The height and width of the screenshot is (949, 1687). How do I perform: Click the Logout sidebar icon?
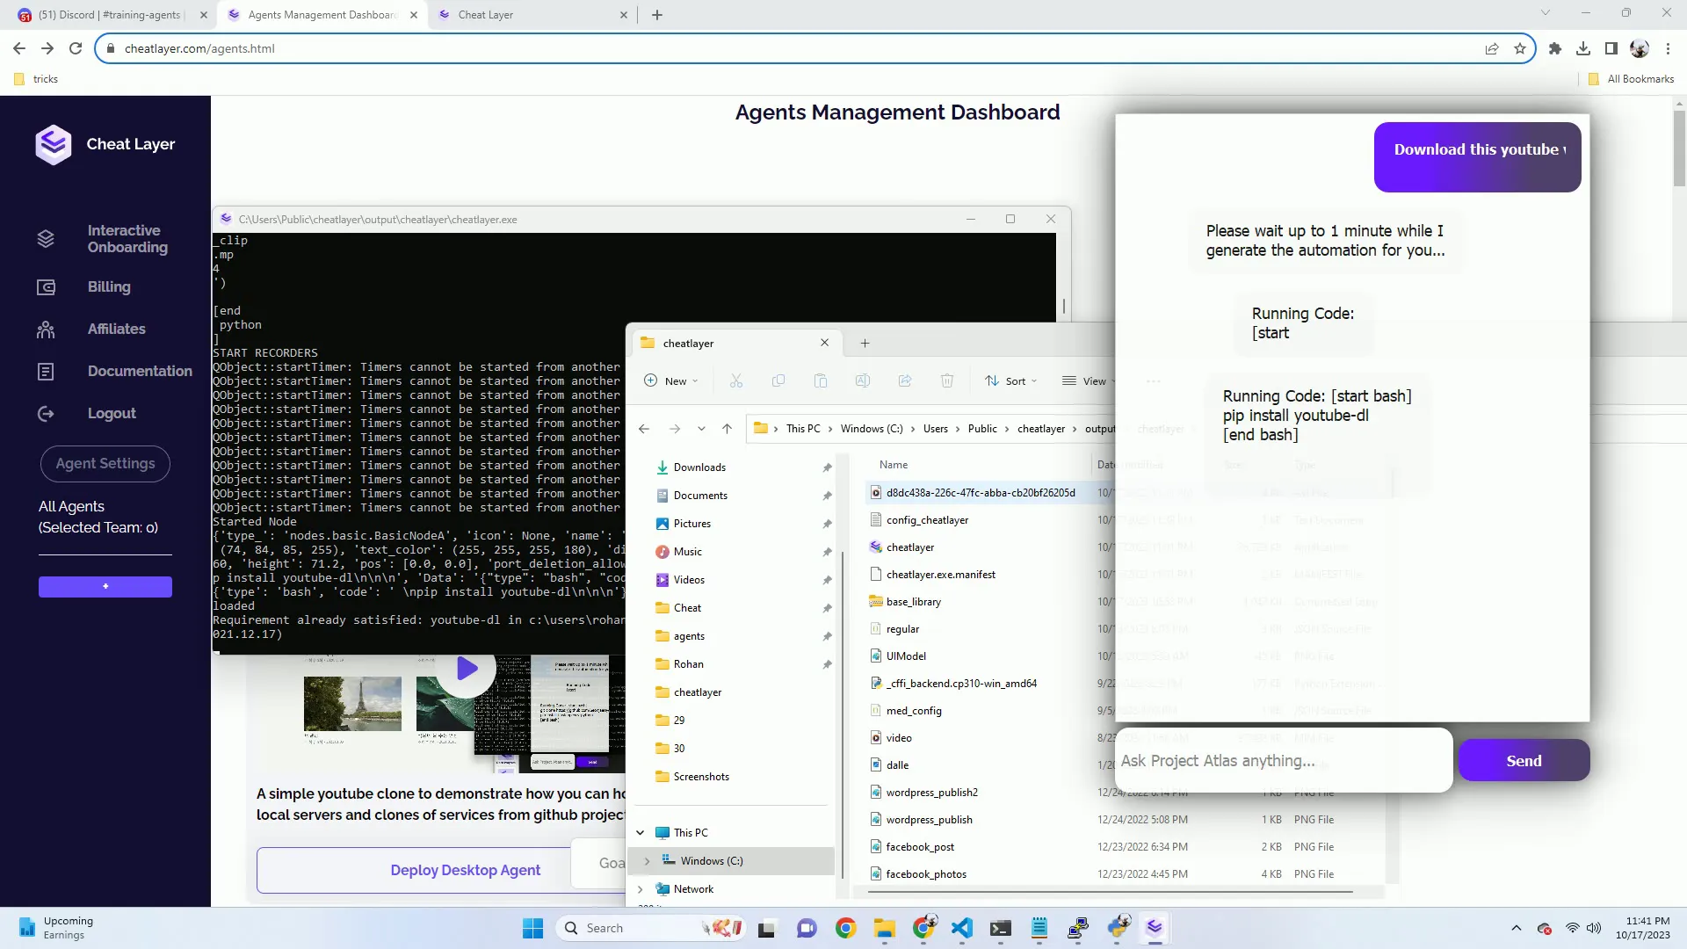click(45, 414)
